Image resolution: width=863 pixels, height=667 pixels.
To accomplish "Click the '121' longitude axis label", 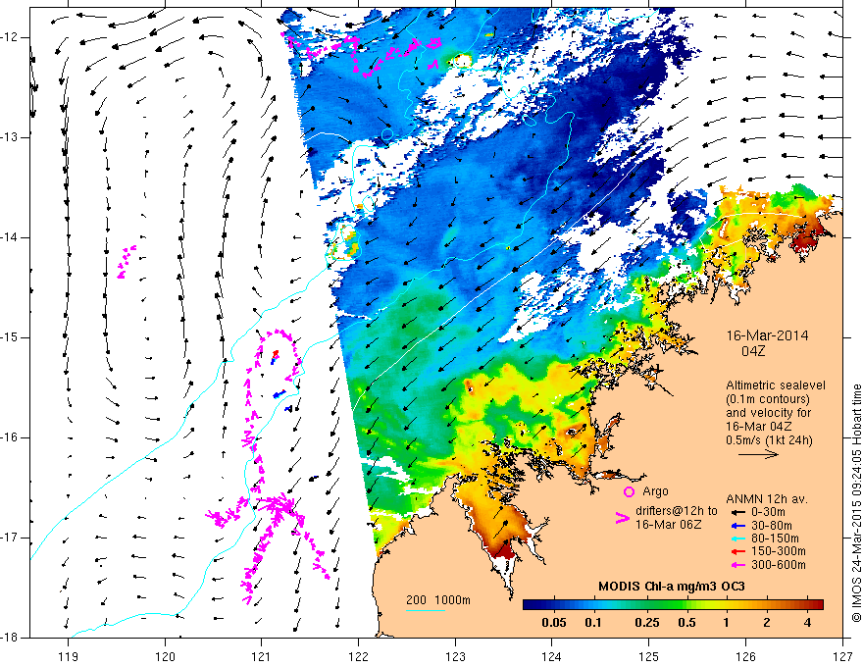I will point(262,656).
